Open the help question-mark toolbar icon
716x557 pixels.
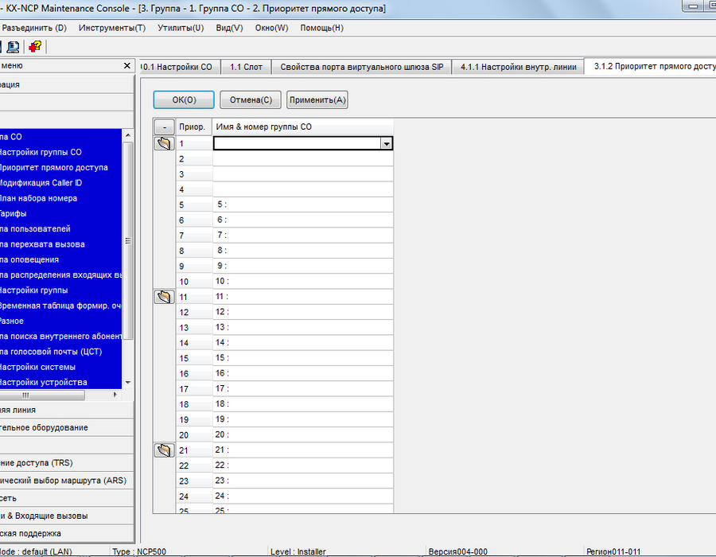[x=35, y=47]
